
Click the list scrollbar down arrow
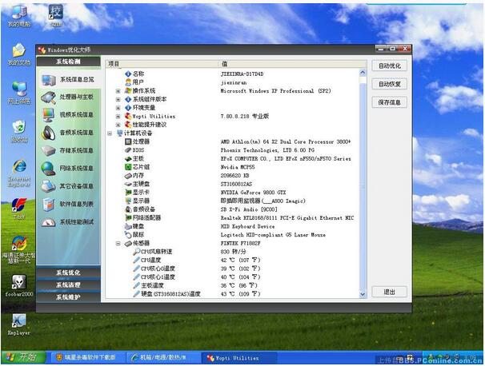363,294
